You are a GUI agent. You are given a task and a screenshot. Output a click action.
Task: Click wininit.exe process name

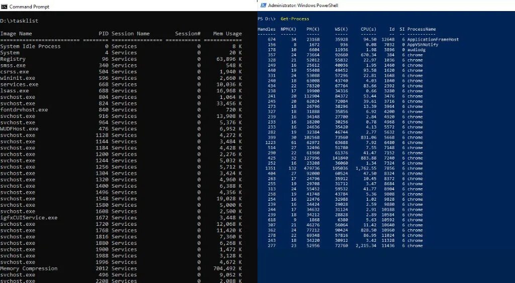(18, 78)
